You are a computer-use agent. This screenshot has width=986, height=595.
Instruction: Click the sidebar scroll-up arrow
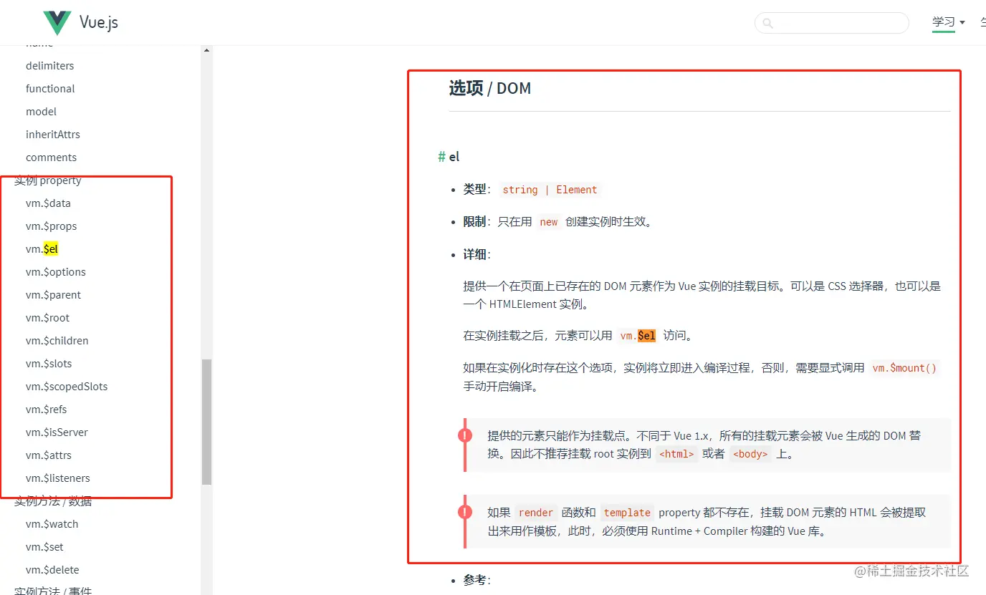pos(206,51)
